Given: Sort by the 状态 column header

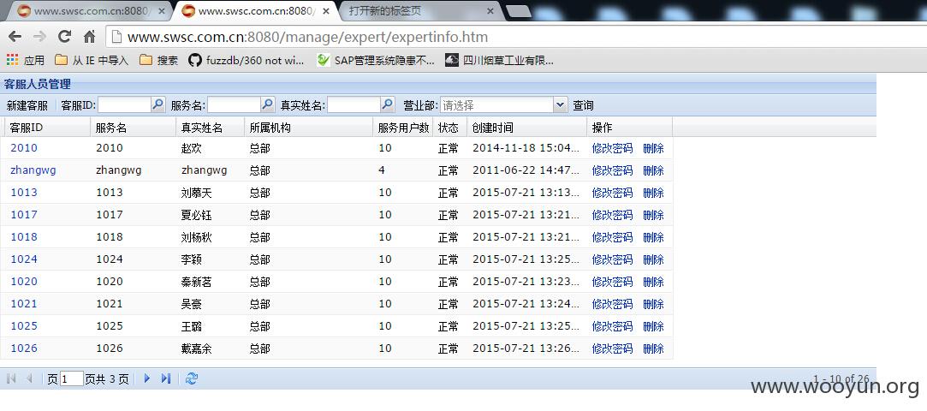Looking at the screenshot, I should [450, 127].
